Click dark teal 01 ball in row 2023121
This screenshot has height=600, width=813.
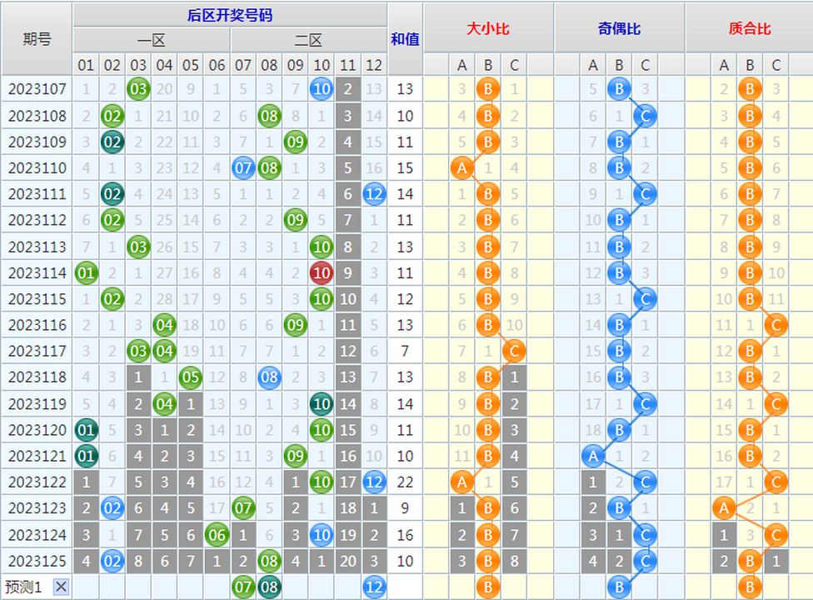tap(86, 456)
